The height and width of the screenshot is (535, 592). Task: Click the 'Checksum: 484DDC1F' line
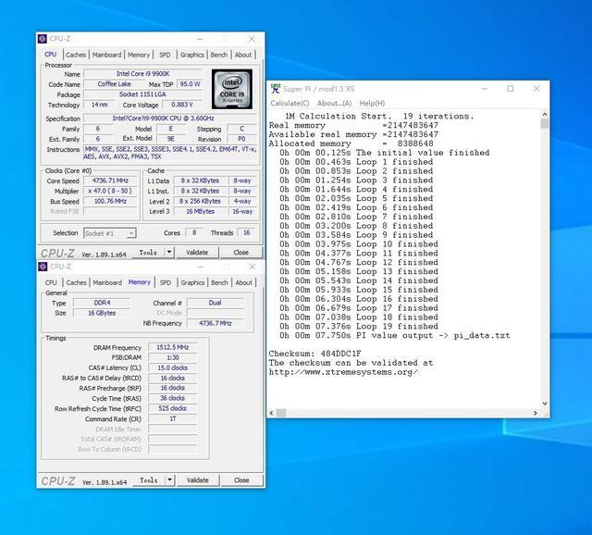coord(314,354)
